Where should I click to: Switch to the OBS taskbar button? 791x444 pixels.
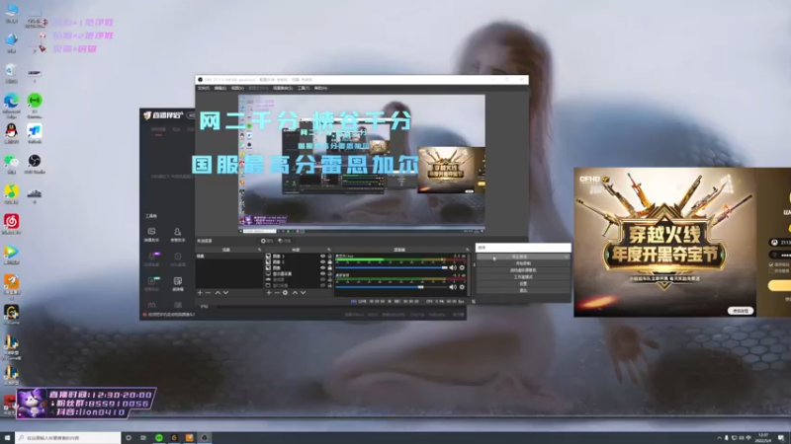205,438
